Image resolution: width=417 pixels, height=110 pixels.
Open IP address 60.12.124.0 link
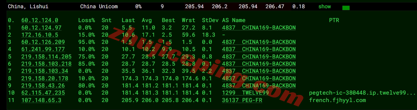click(x=40, y=20)
